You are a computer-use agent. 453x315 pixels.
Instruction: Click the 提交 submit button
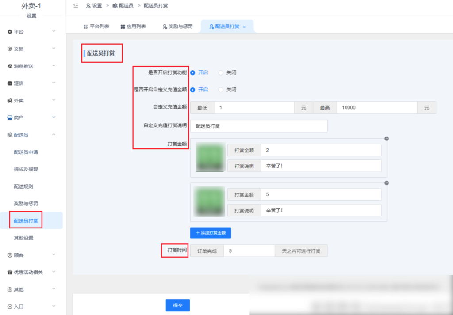[177, 305]
